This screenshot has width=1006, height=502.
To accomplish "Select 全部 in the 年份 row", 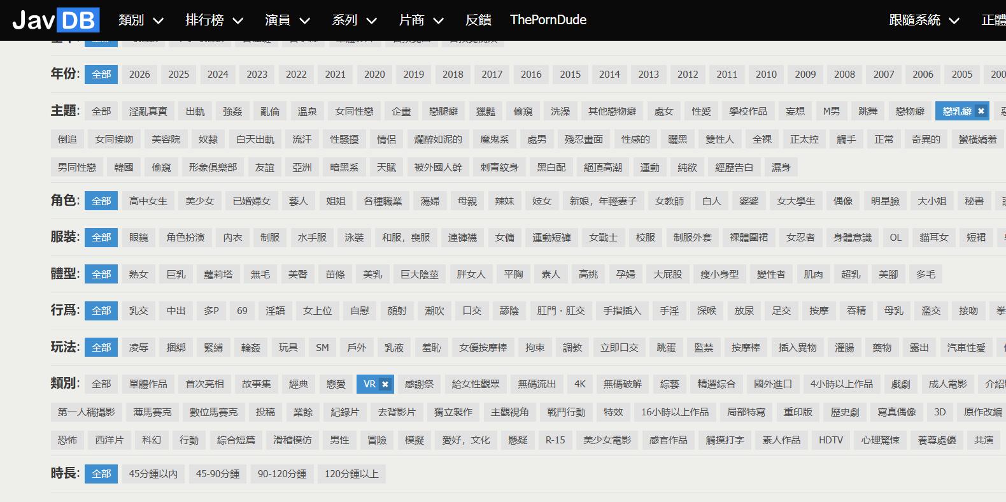I will (x=101, y=75).
